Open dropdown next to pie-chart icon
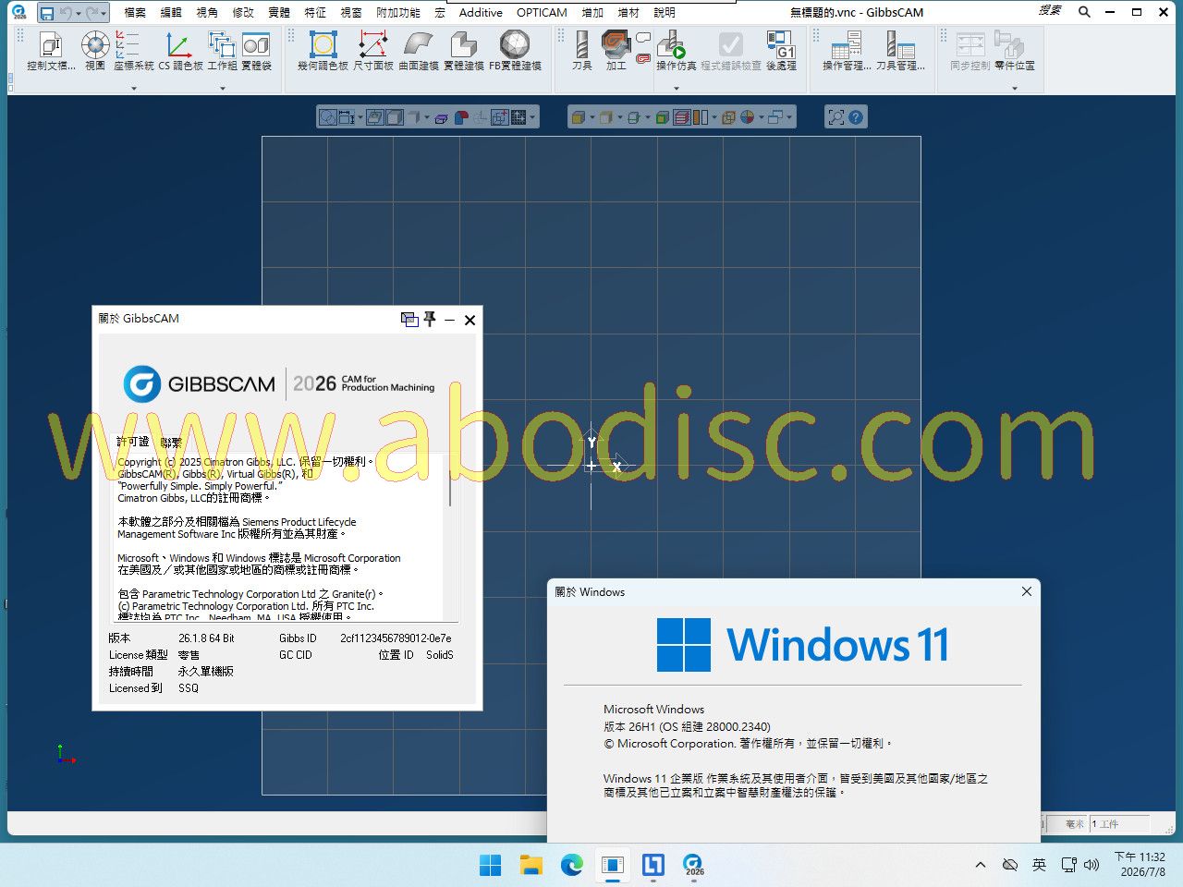Screen dimensions: 1183x887 761,117
